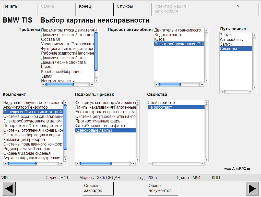This screenshot has width=261, height=197.
Task: Select Запах in Проблема list
Action: pyautogui.click(x=68, y=76)
